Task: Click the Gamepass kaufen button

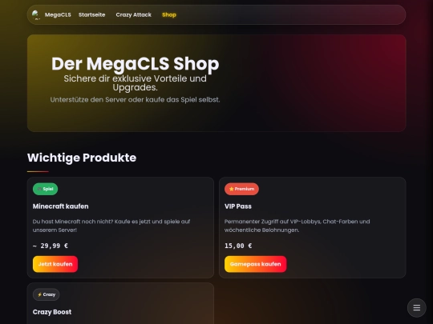Action: click(x=256, y=264)
